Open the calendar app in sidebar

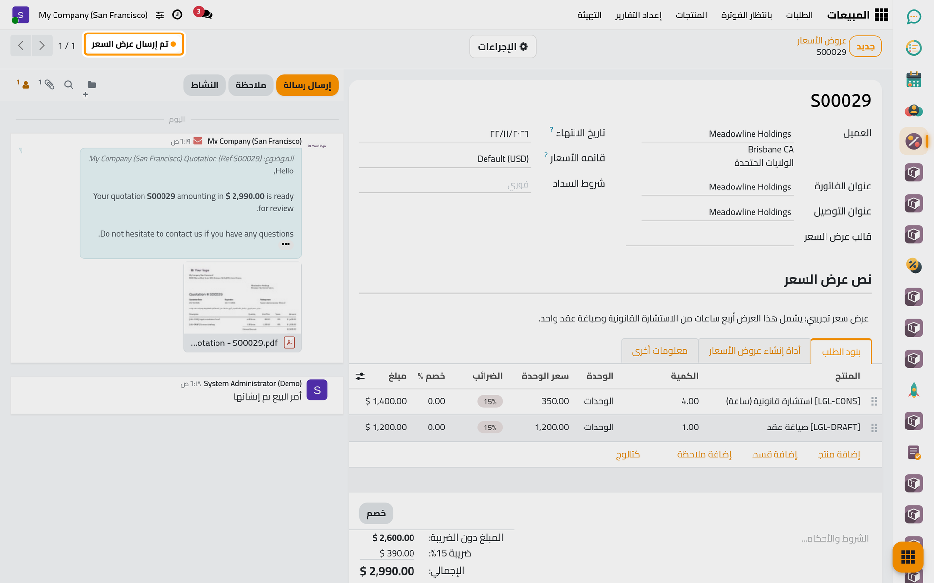pyautogui.click(x=914, y=79)
